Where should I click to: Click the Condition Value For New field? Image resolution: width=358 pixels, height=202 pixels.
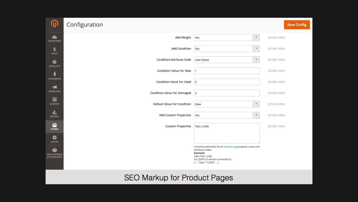227,71
